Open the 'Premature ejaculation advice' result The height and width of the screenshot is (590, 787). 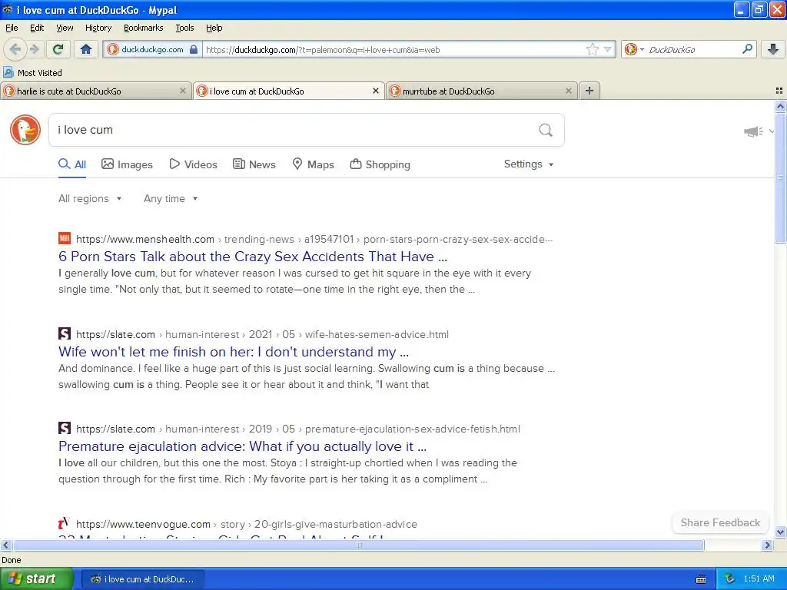coord(242,446)
